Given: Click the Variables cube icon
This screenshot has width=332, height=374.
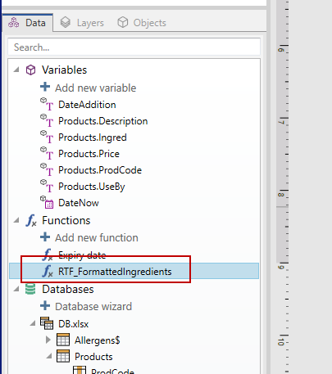Looking at the screenshot, I should click(30, 70).
